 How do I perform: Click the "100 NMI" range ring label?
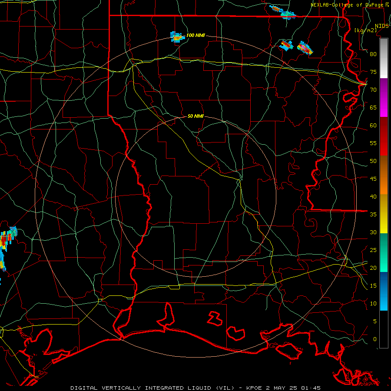(x=195, y=35)
